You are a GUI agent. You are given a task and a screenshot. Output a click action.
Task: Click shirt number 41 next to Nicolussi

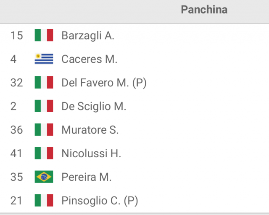pos(16,153)
